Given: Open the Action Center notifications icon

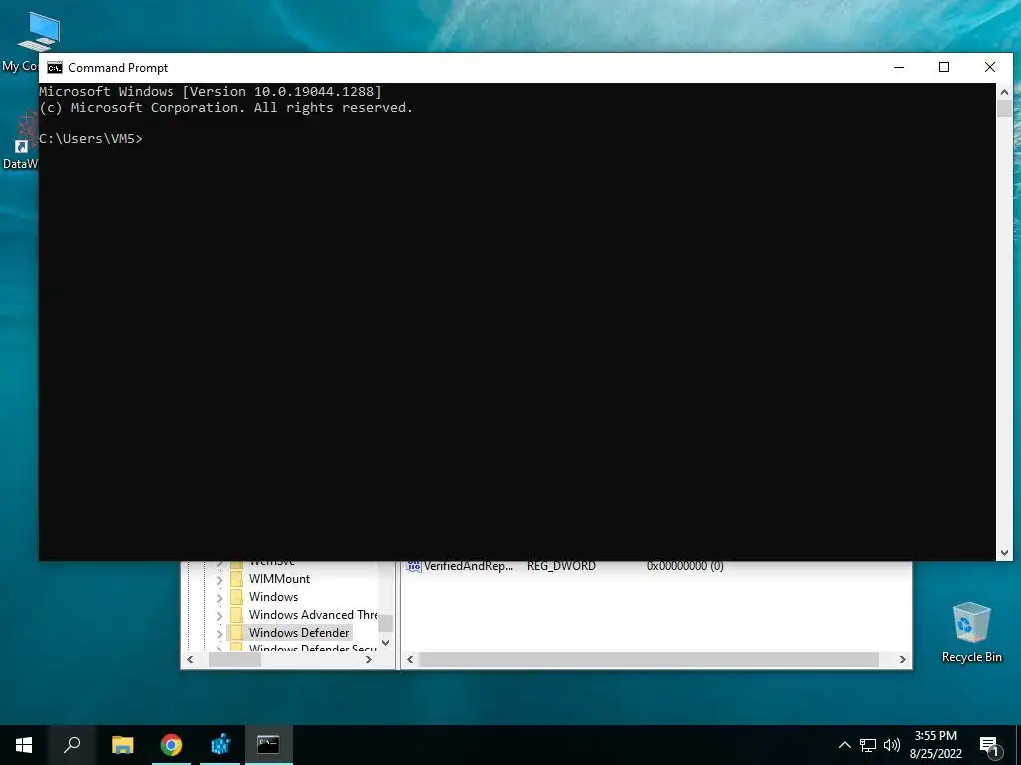Looking at the screenshot, I should tap(989, 745).
